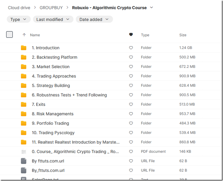Select By fttuts.com.url file name

[48, 161]
